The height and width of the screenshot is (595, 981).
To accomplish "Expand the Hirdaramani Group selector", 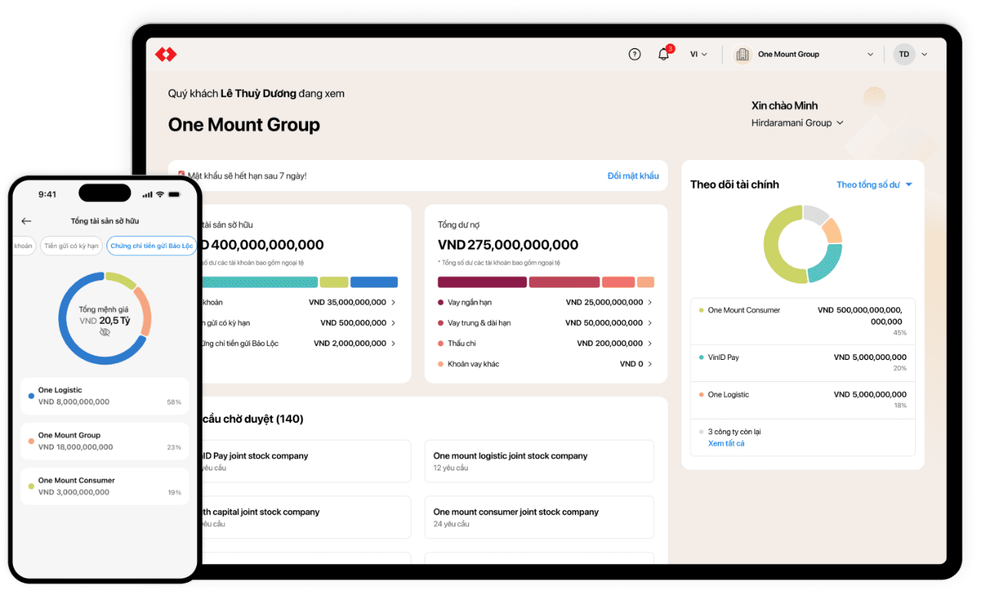I will coord(797,123).
